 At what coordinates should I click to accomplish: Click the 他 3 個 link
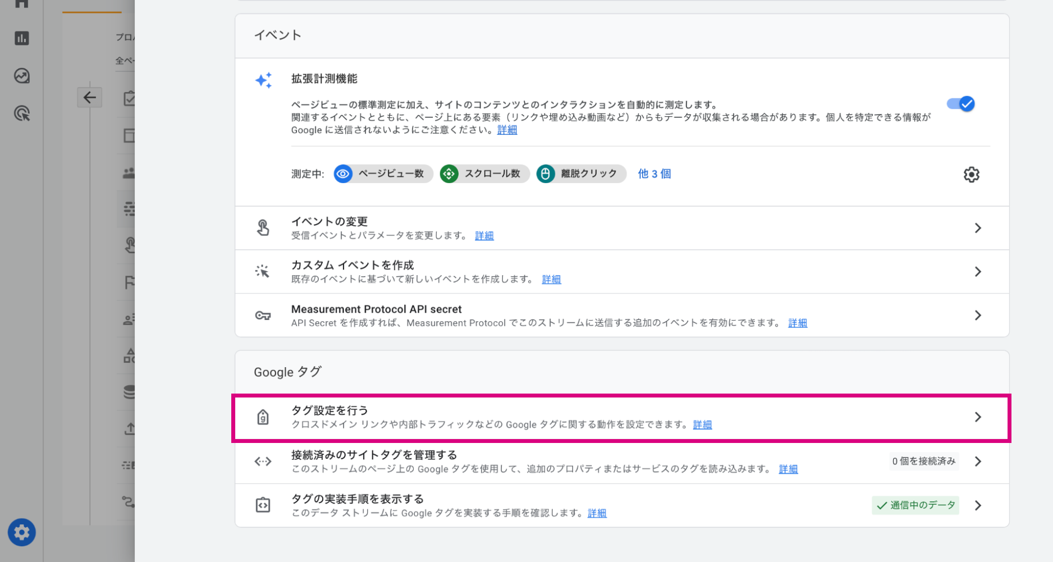click(x=654, y=174)
